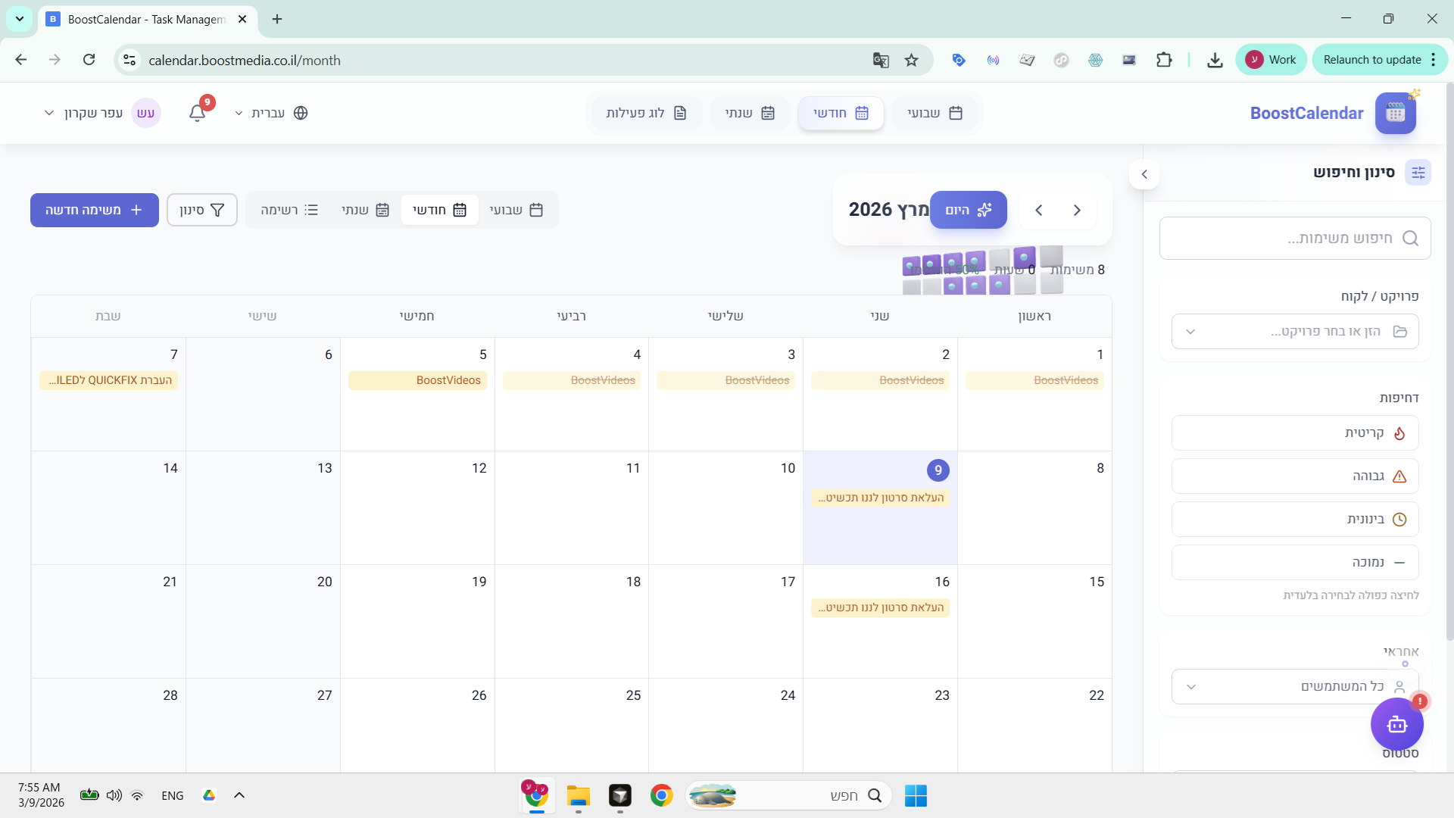Screen dimensions: 1454x818
Task: Bookmark this page with star icon
Action: click(x=912, y=60)
